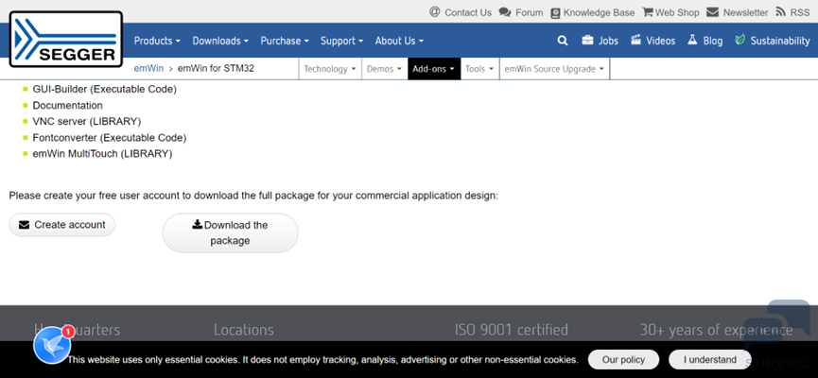Expand the About Us menu
818x378 pixels.
point(399,41)
